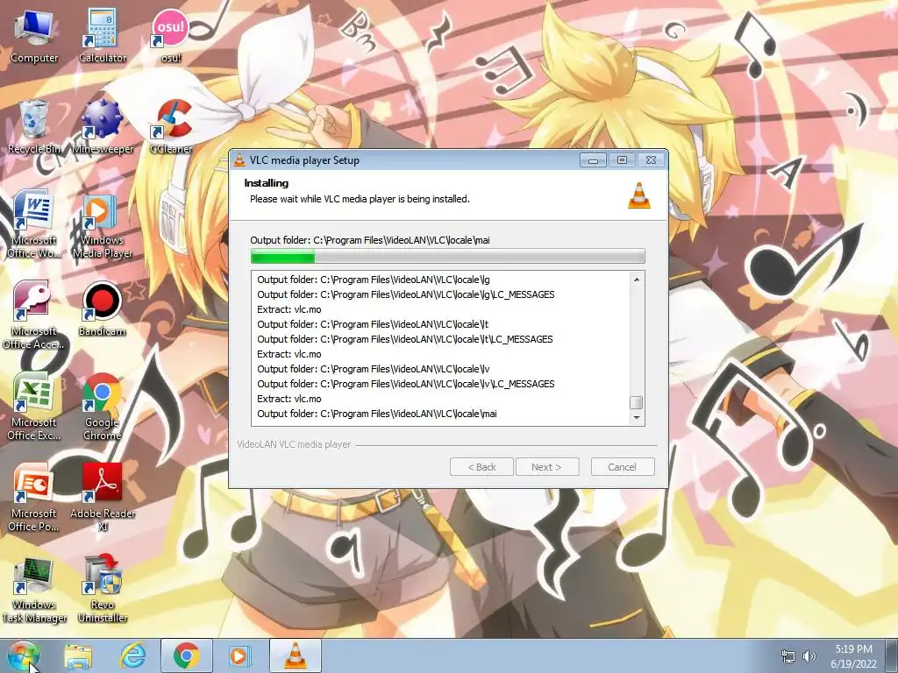Launch the Bandicam desktop shortcut
The height and width of the screenshot is (673, 898).
[x=103, y=309]
